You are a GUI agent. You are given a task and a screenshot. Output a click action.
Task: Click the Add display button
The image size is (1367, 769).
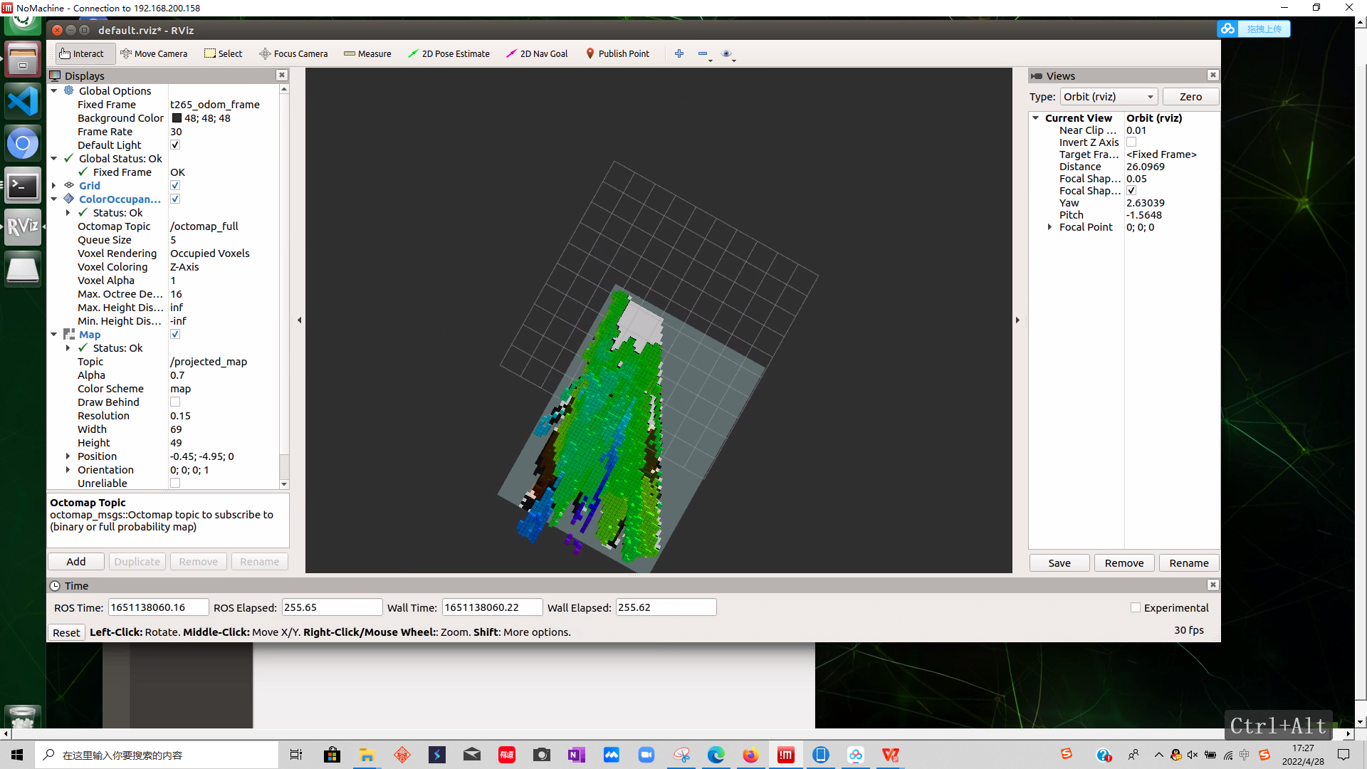pyautogui.click(x=76, y=562)
